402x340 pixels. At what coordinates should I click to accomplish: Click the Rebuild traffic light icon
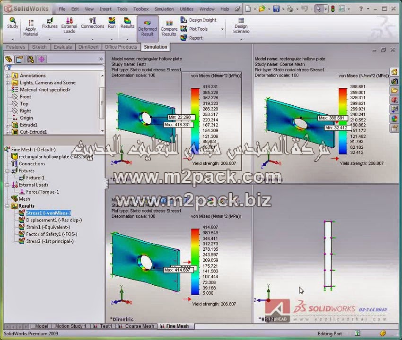coord(333,9)
